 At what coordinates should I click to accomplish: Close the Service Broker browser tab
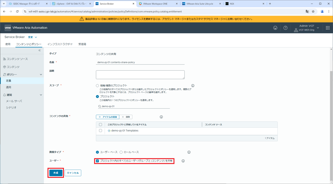[x=133, y=4]
